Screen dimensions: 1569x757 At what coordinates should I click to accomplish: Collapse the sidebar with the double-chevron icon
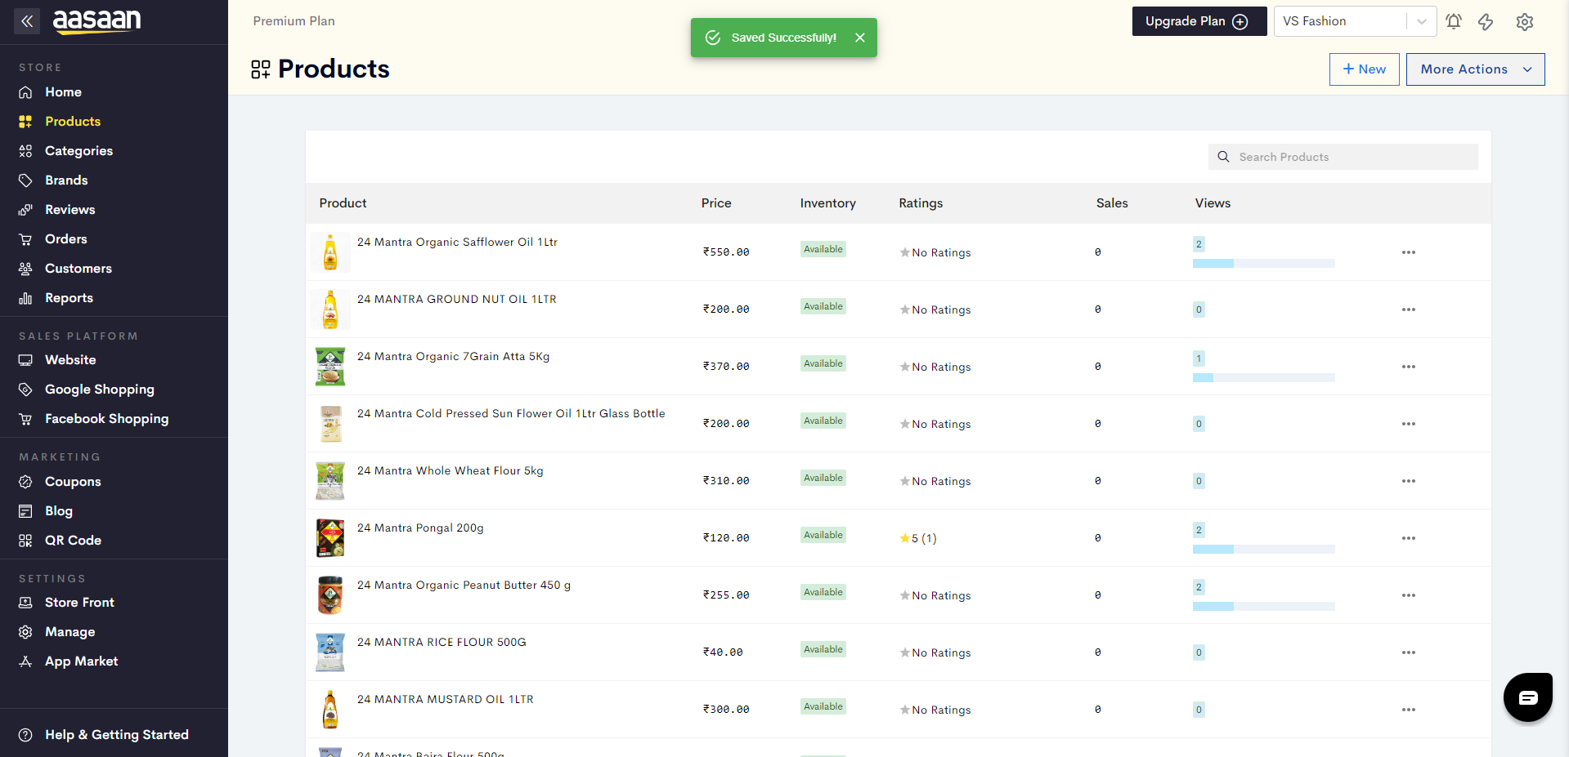(27, 21)
